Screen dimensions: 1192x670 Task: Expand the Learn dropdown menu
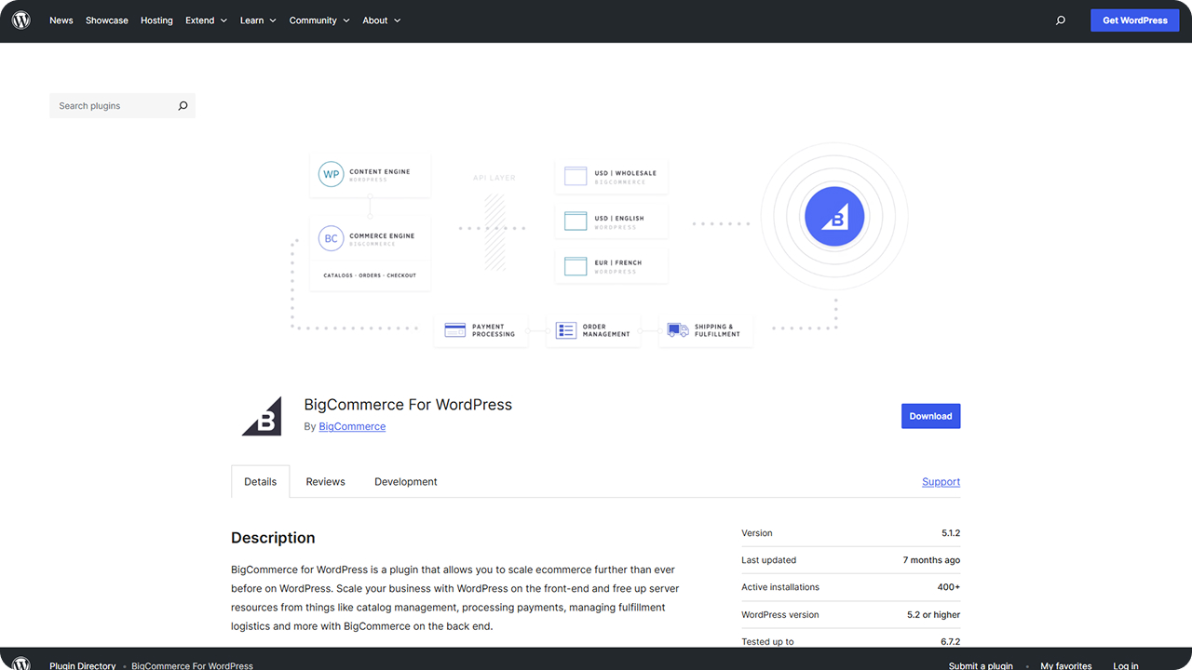click(x=258, y=20)
